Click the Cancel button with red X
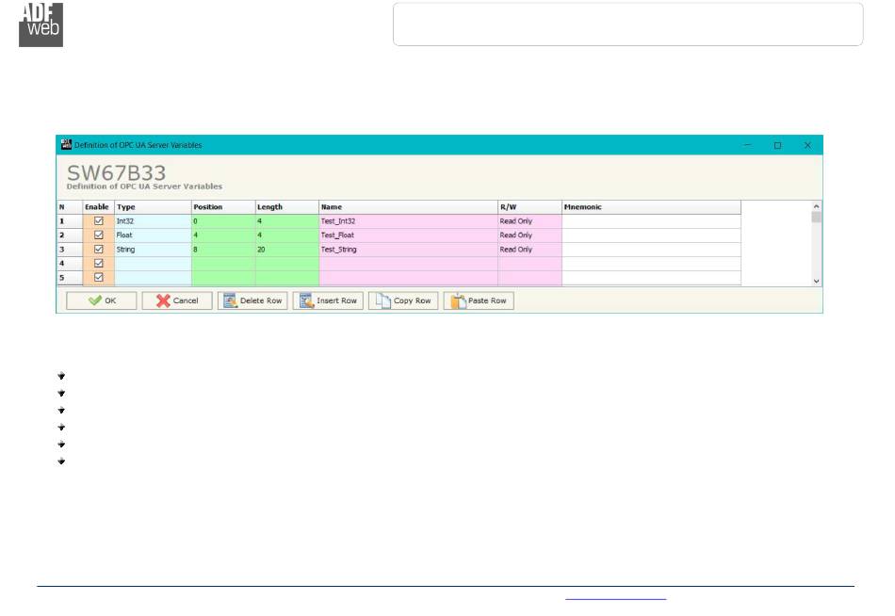This screenshot has height=616, width=895. (177, 300)
